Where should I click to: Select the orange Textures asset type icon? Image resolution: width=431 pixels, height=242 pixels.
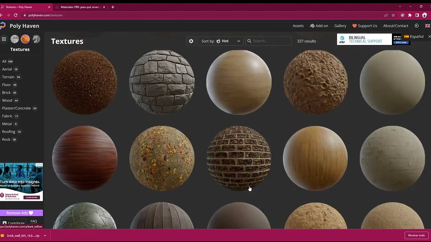click(x=25, y=39)
